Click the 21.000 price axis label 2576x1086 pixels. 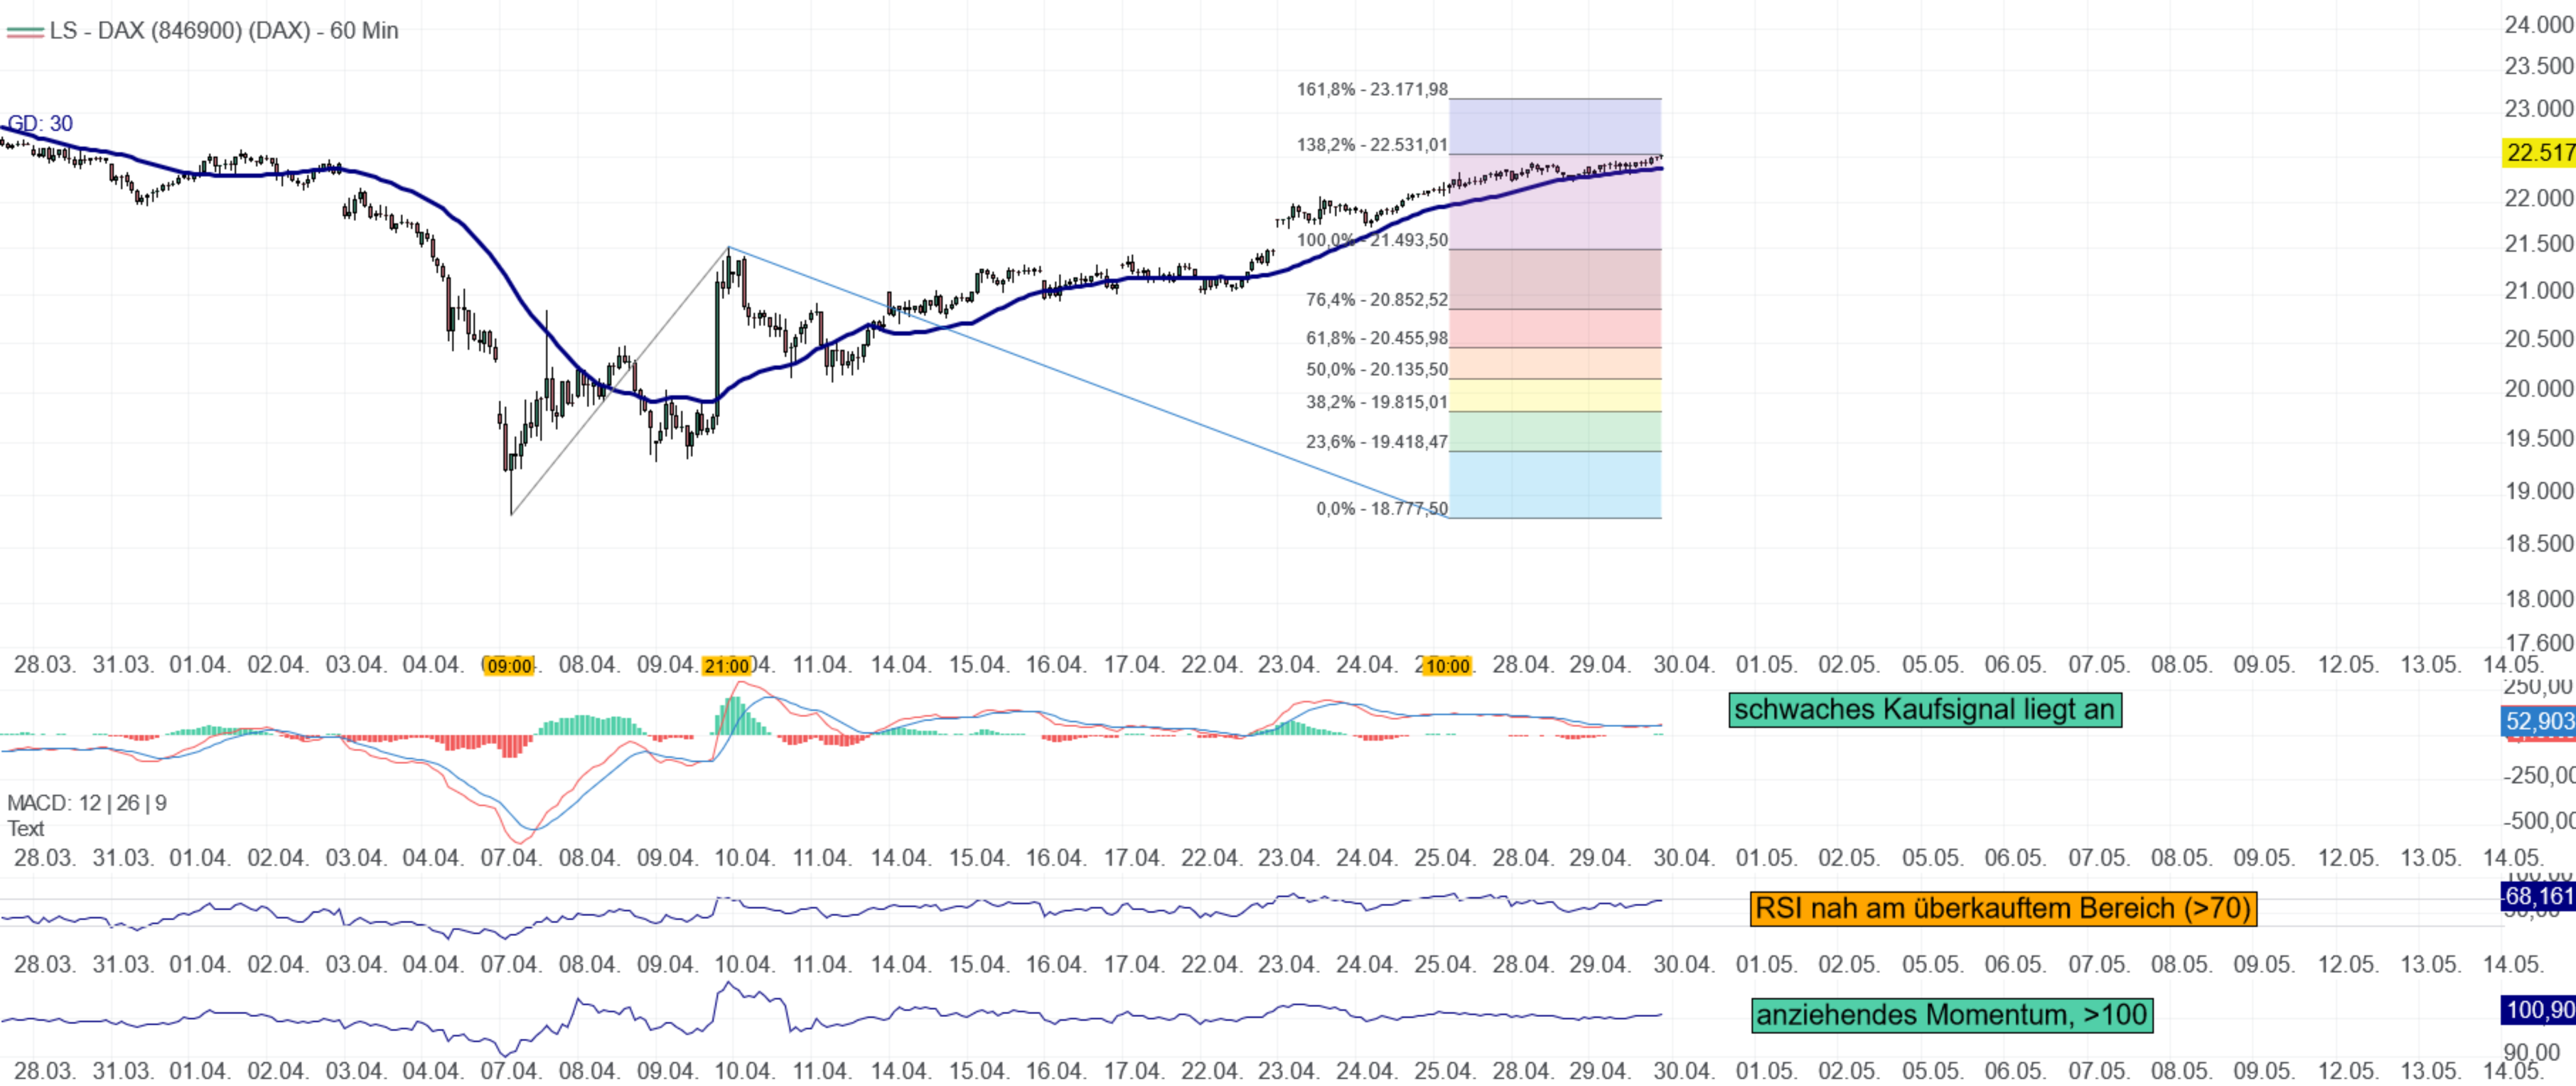(2539, 291)
